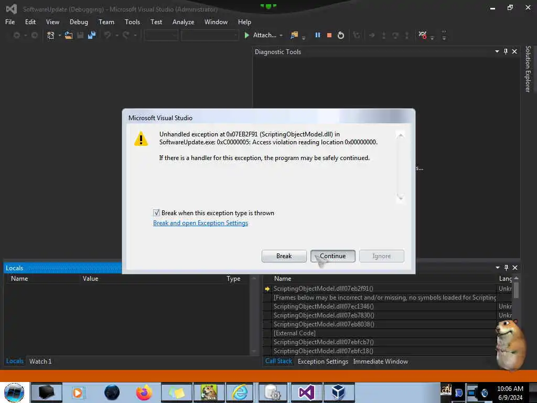
Task: Click the Navigate Backward toolbar icon
Action: (x=16, y=35)
